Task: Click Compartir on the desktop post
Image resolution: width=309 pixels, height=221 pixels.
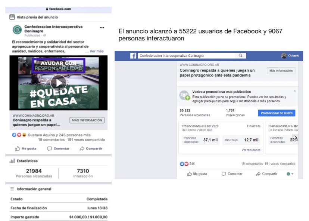Action: 266,174
